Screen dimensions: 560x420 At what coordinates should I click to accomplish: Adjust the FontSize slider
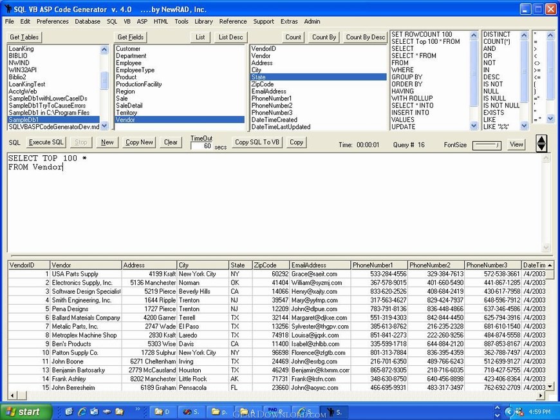(487, 145)
